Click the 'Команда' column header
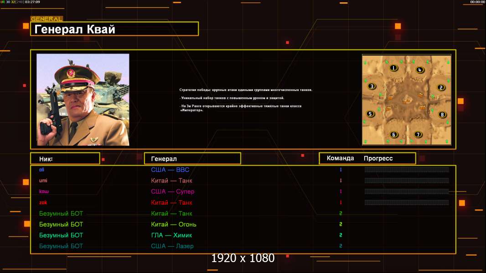 340,158
